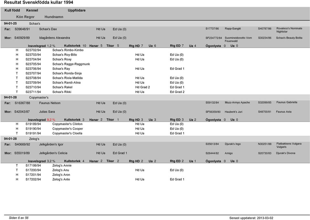The height and width of the screenshot is (220, 310).
Task: Click the title "Resultat Svenskfödda kullar 1994"
Action: (x=38, y=3)
